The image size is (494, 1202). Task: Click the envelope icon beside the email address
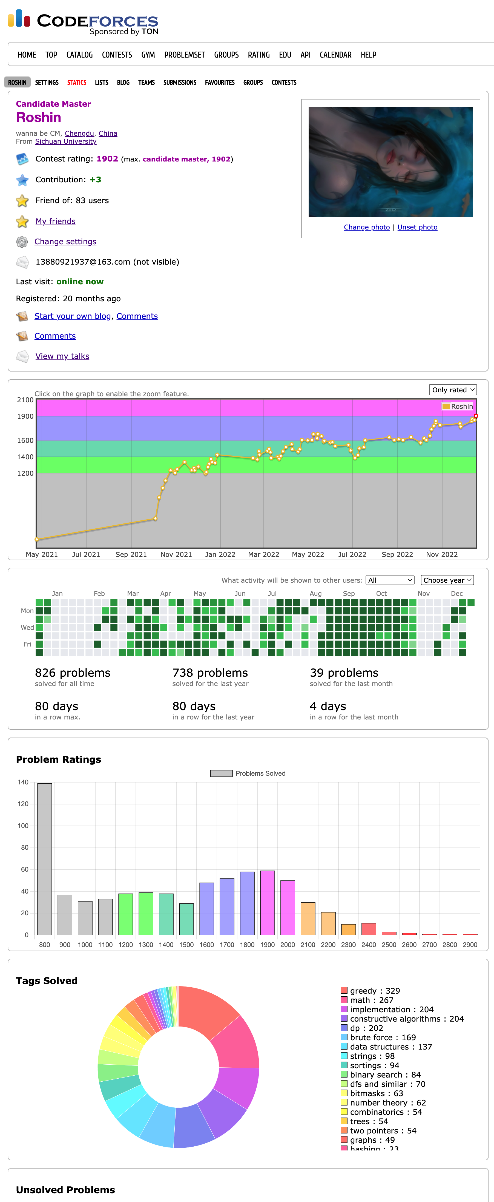tap(22, 262)
